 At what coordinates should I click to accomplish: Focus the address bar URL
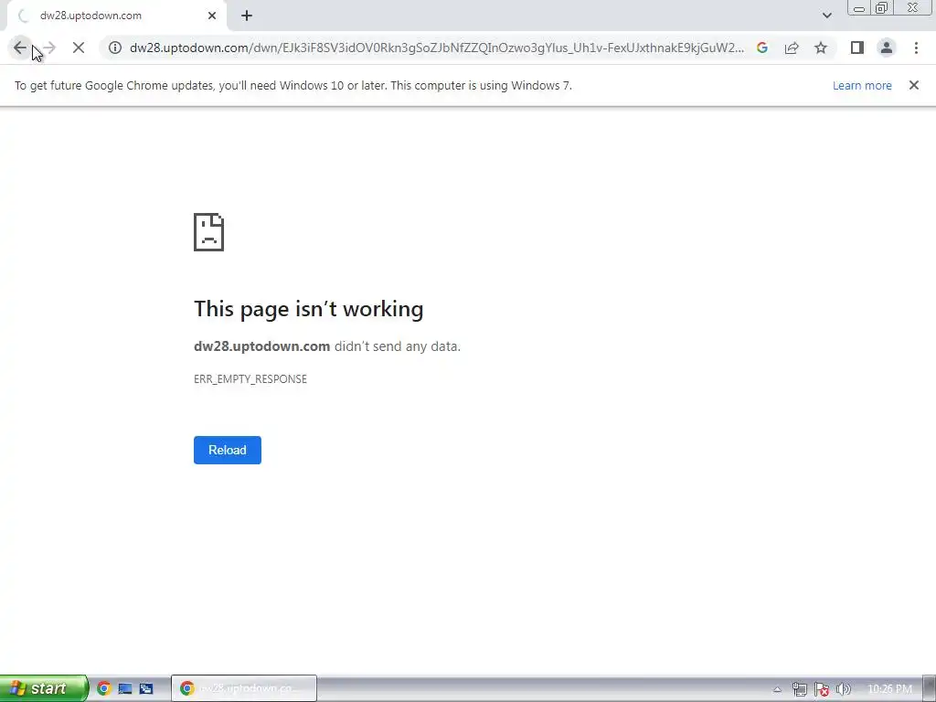(436, 48)
